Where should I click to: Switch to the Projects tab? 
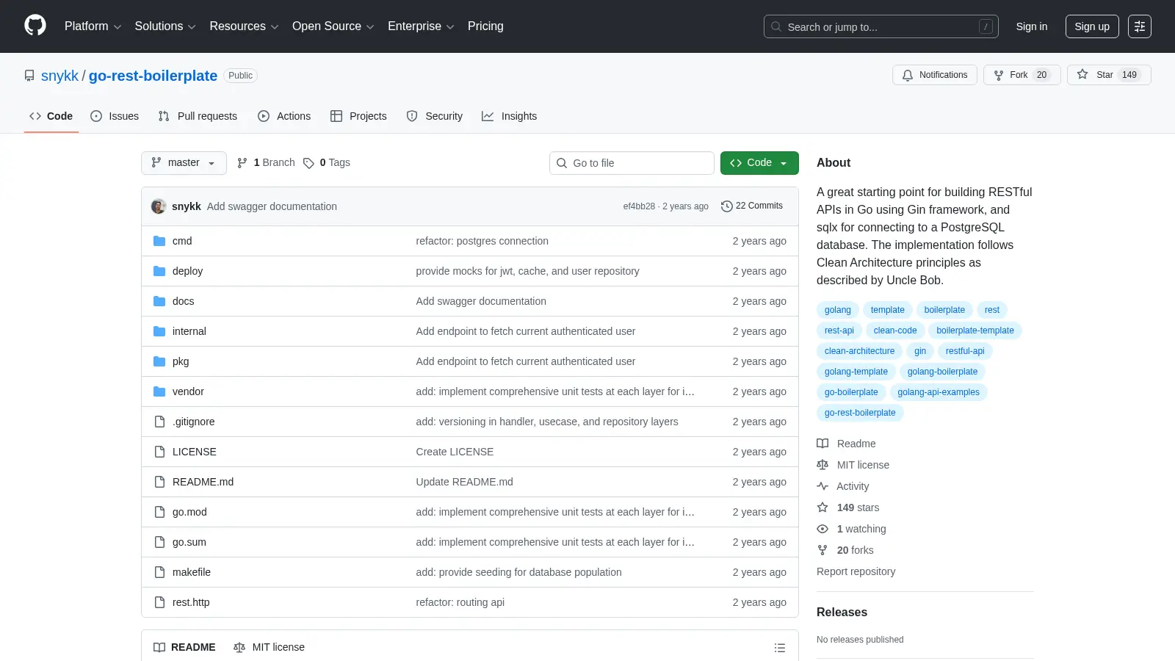coord(358,116)
